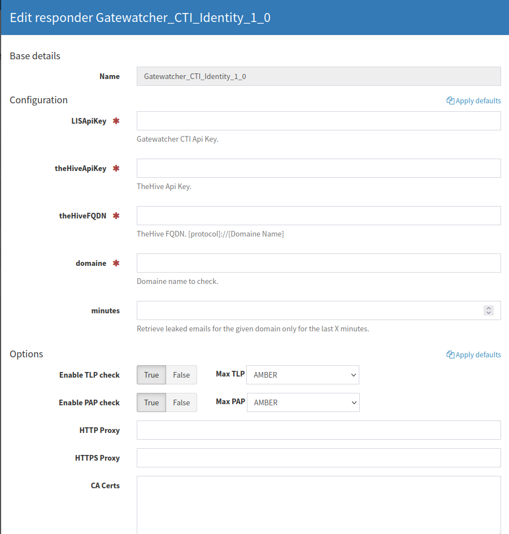509x534 pixels.
Task: Click the copy icon beside Configuration Apply defaults
Action: (450, 100)
